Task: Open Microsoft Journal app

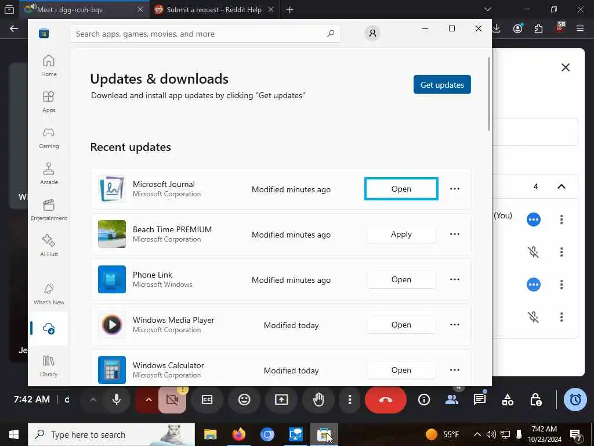Action: pyautogui.click(x=401, y=189)
